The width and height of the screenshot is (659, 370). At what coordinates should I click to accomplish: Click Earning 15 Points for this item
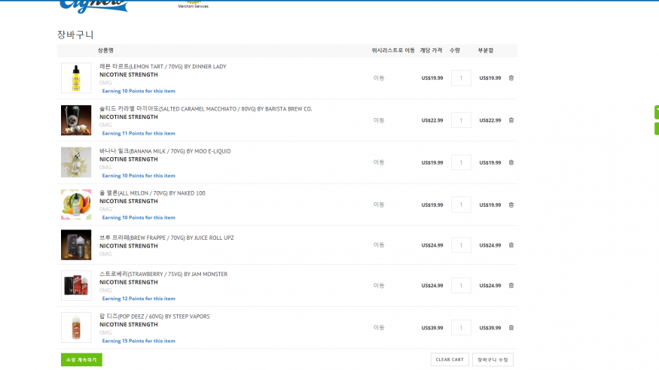coord(139,341)
